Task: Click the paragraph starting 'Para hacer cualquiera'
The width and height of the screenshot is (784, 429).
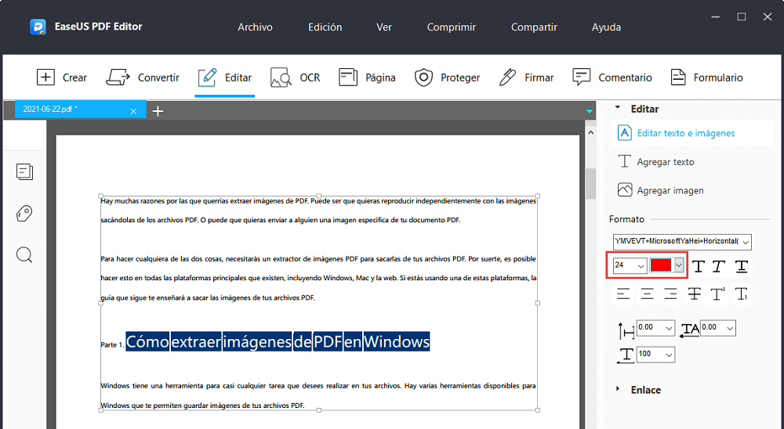Action: coord(318,278)
